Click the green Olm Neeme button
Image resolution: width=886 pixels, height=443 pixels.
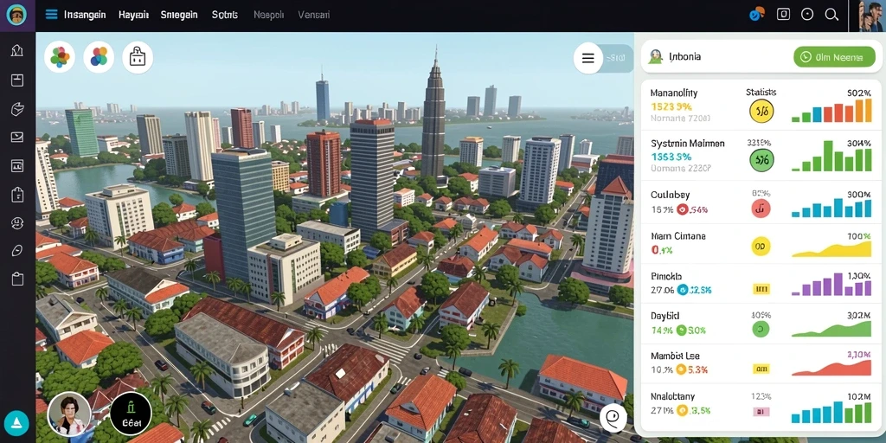(x=834, y=57)
